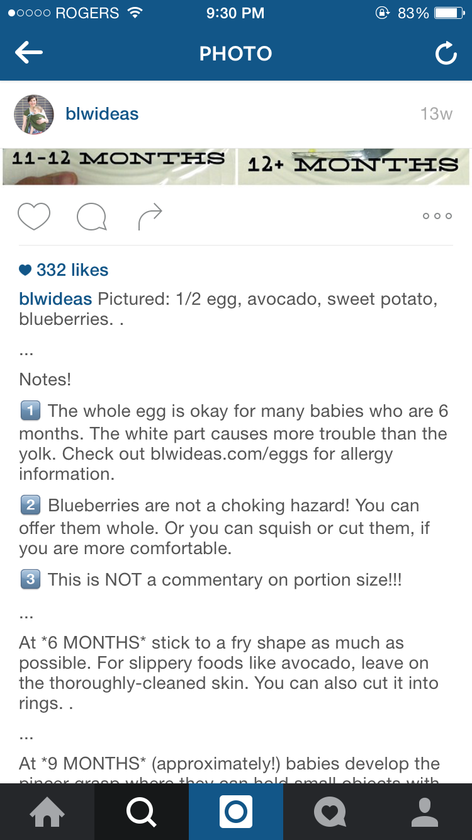Open the Search and Explore tab
Image resolution: width=472 pixels, height=840 pixels.
coord(142,812)
